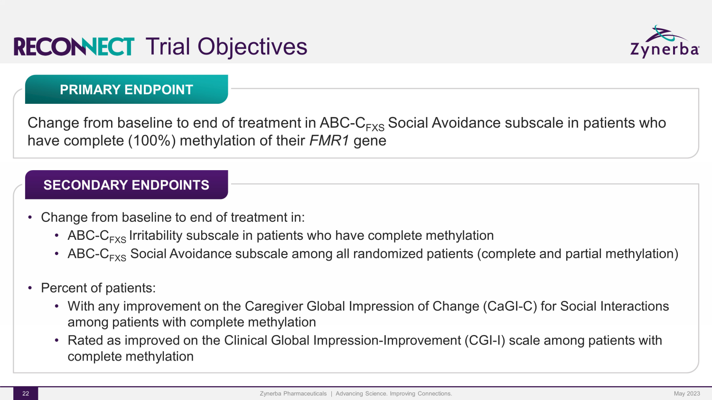Image resolution: width=712 pixels, height=400 pixels.
Task: Click the May 2023 date
Action: (x=686, y=393)
